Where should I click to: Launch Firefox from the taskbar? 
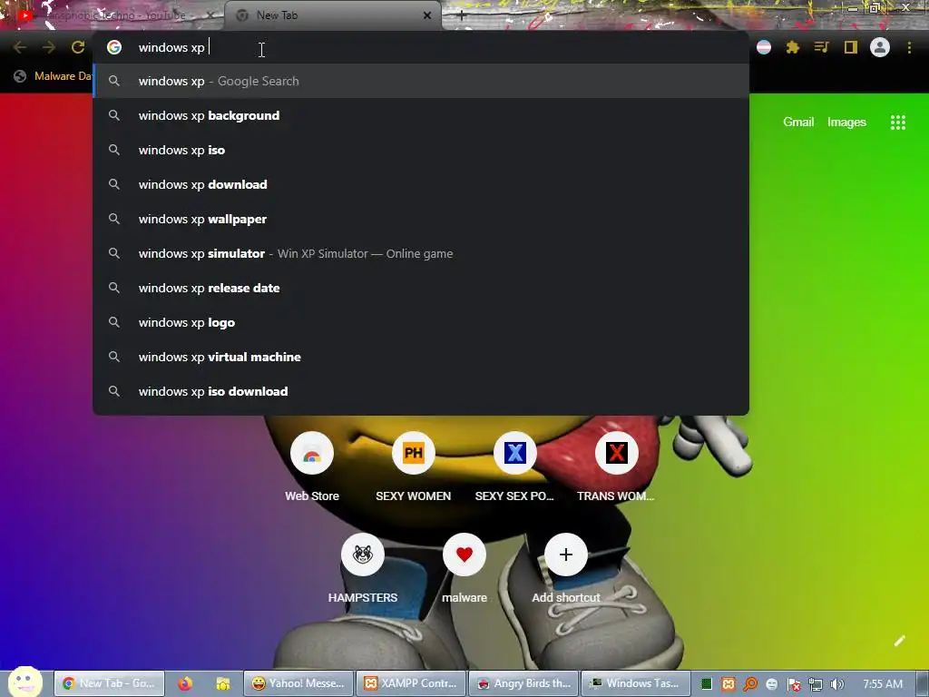point(185,683)
